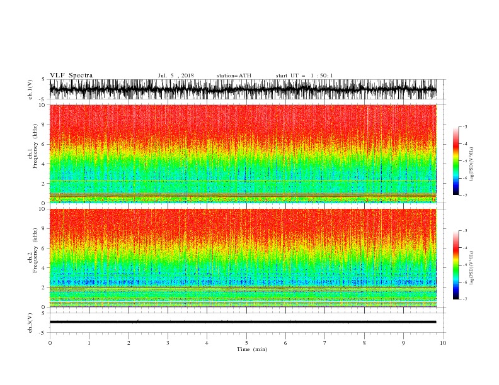Click the "3" tick on the Time axis

pyautogui.click(x=168, y=343)
